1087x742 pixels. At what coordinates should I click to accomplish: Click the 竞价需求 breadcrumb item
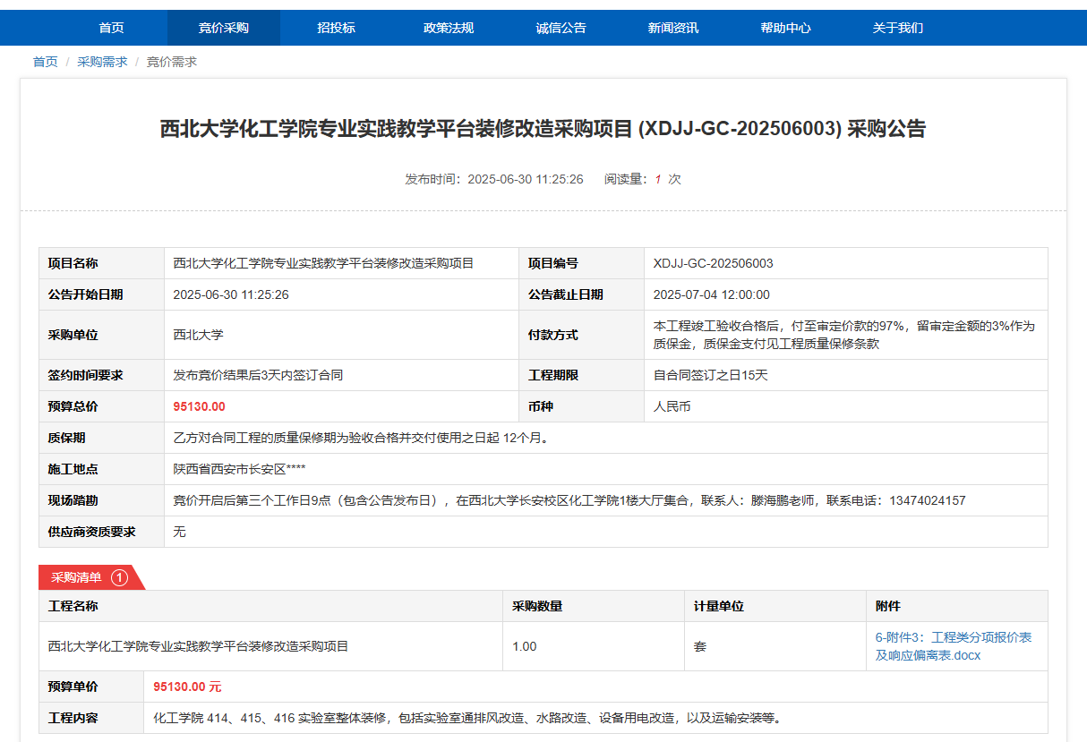[171, 62]
